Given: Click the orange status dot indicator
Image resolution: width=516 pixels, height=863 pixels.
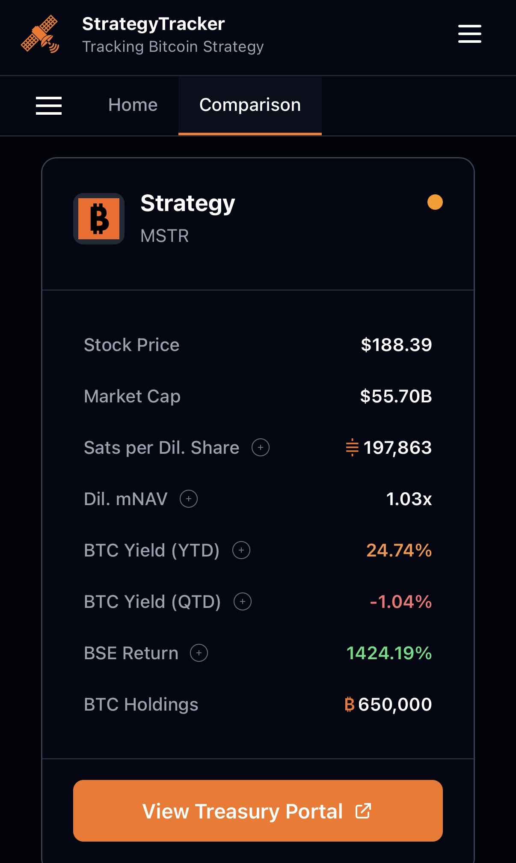Looking at the screenshot, I should pyautogui.click(x=435, y=202).
